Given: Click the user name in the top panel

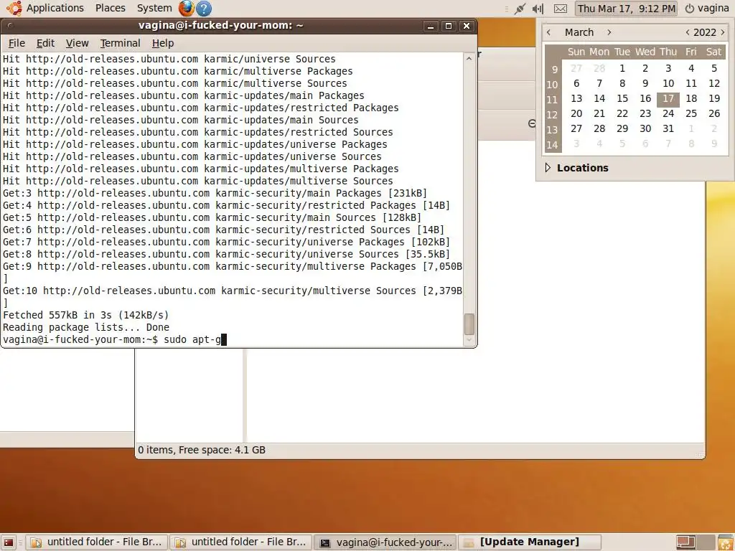Looking at the screenshot, I should tap(713, 8).
